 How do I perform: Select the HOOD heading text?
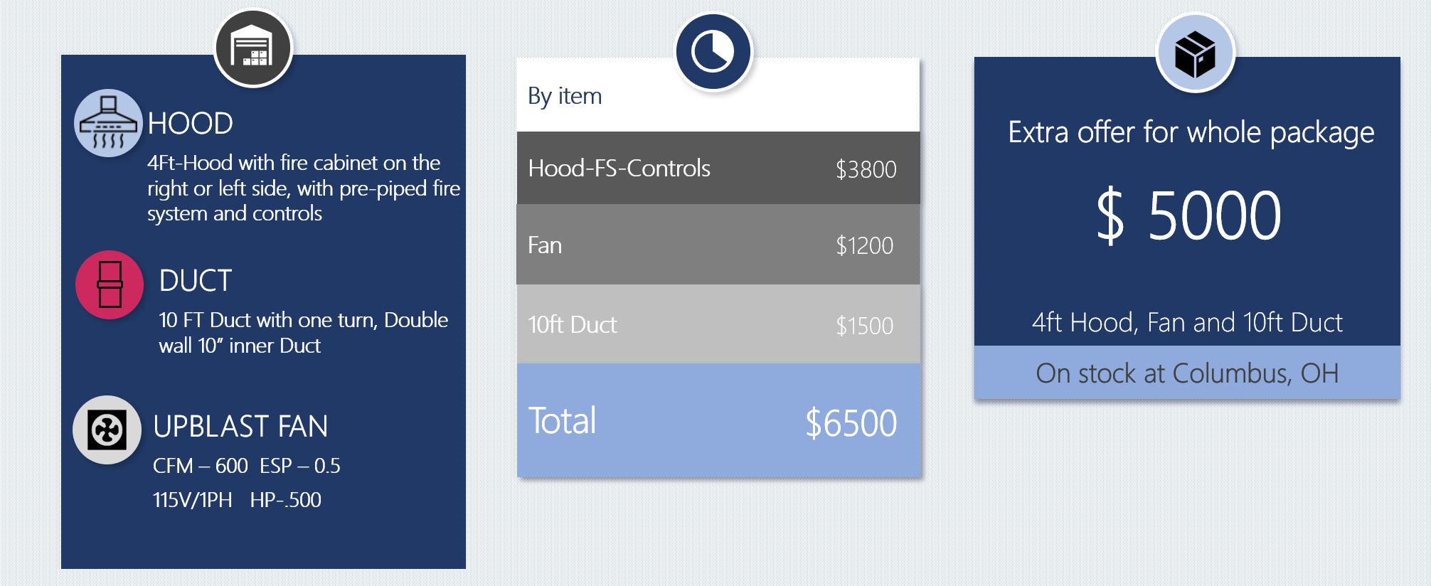click(x=190, y=124)
